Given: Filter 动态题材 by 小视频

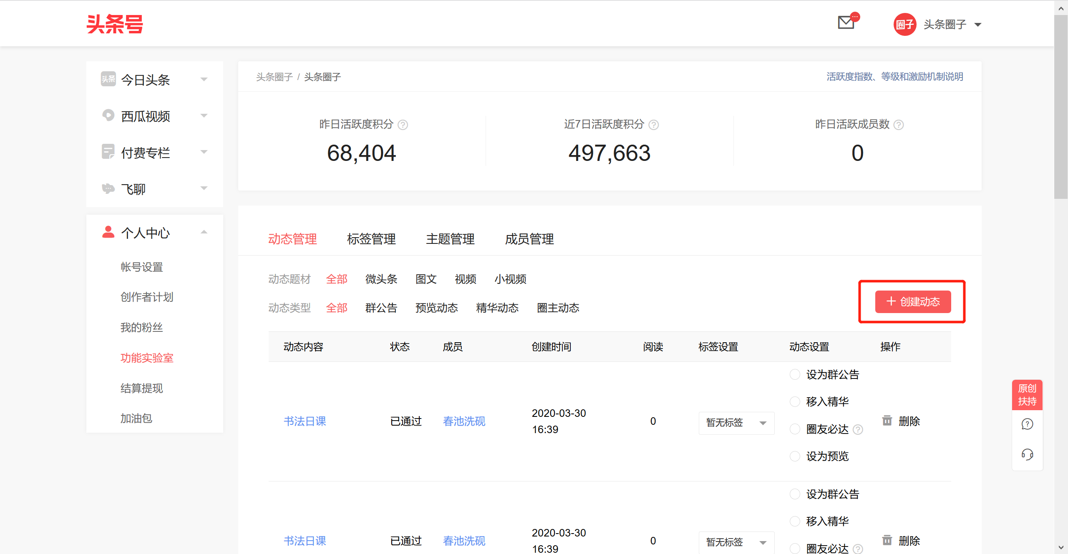Looking at the screenshot, I should (x=511, y=279).
